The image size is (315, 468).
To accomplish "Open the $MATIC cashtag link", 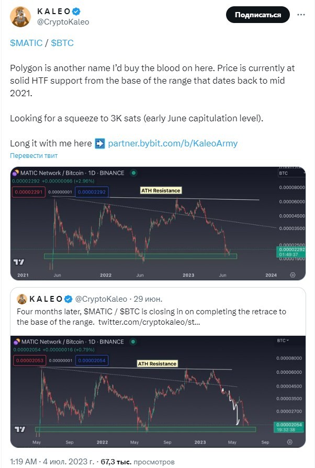I will point(26,43).
